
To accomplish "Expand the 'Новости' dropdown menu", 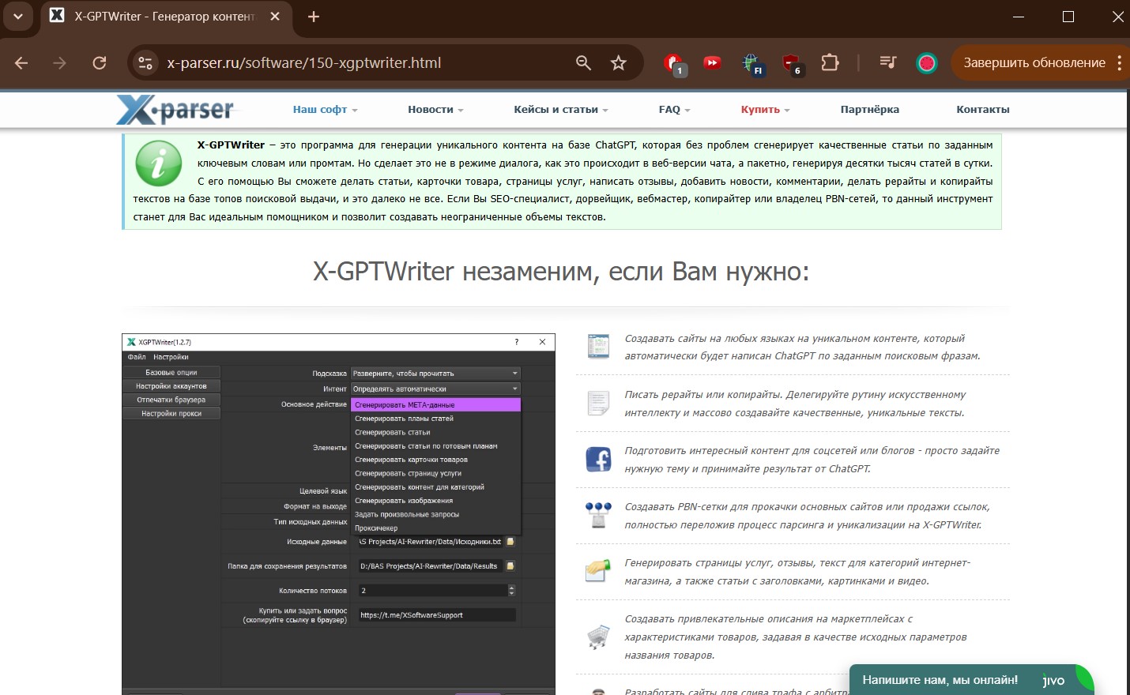I will pos(435,110).
